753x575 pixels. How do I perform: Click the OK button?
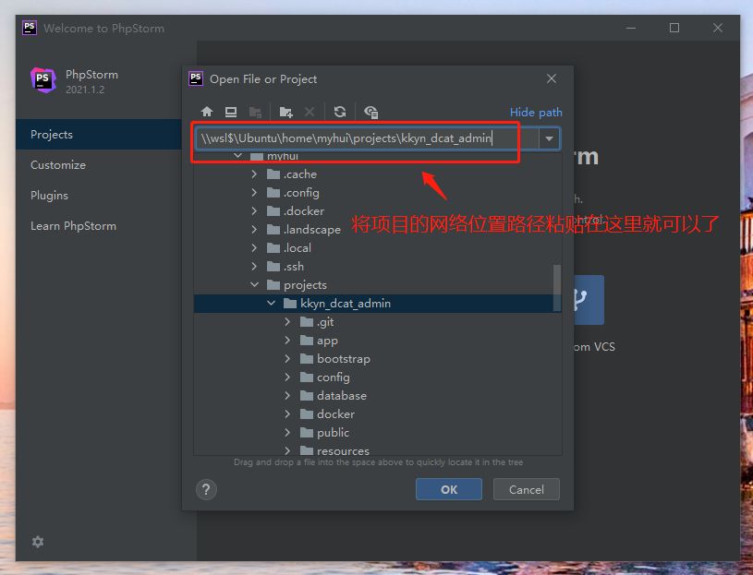coord(449,489)
